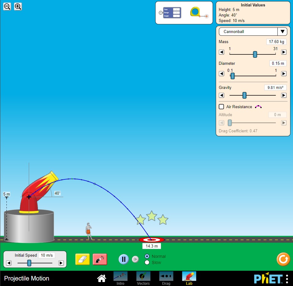The width and height of the screenshot is (293, 286).
Task: Open the Drag screen tab
Action: [166, 278]
